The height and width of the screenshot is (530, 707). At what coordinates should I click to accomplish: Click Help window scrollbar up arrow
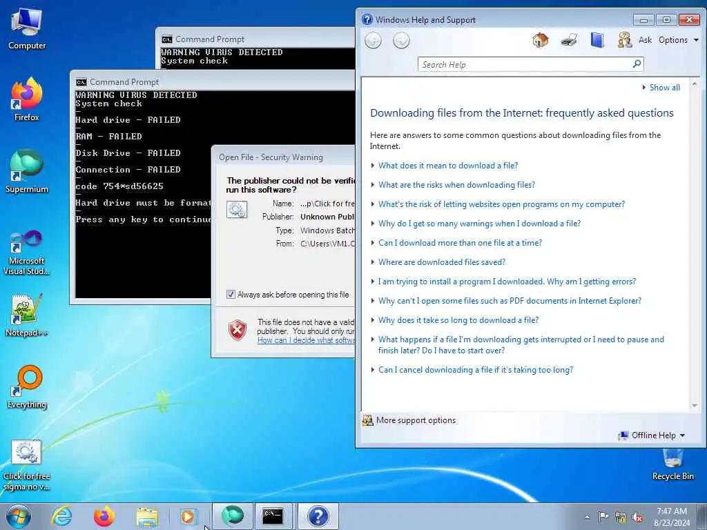click(695, 84)
